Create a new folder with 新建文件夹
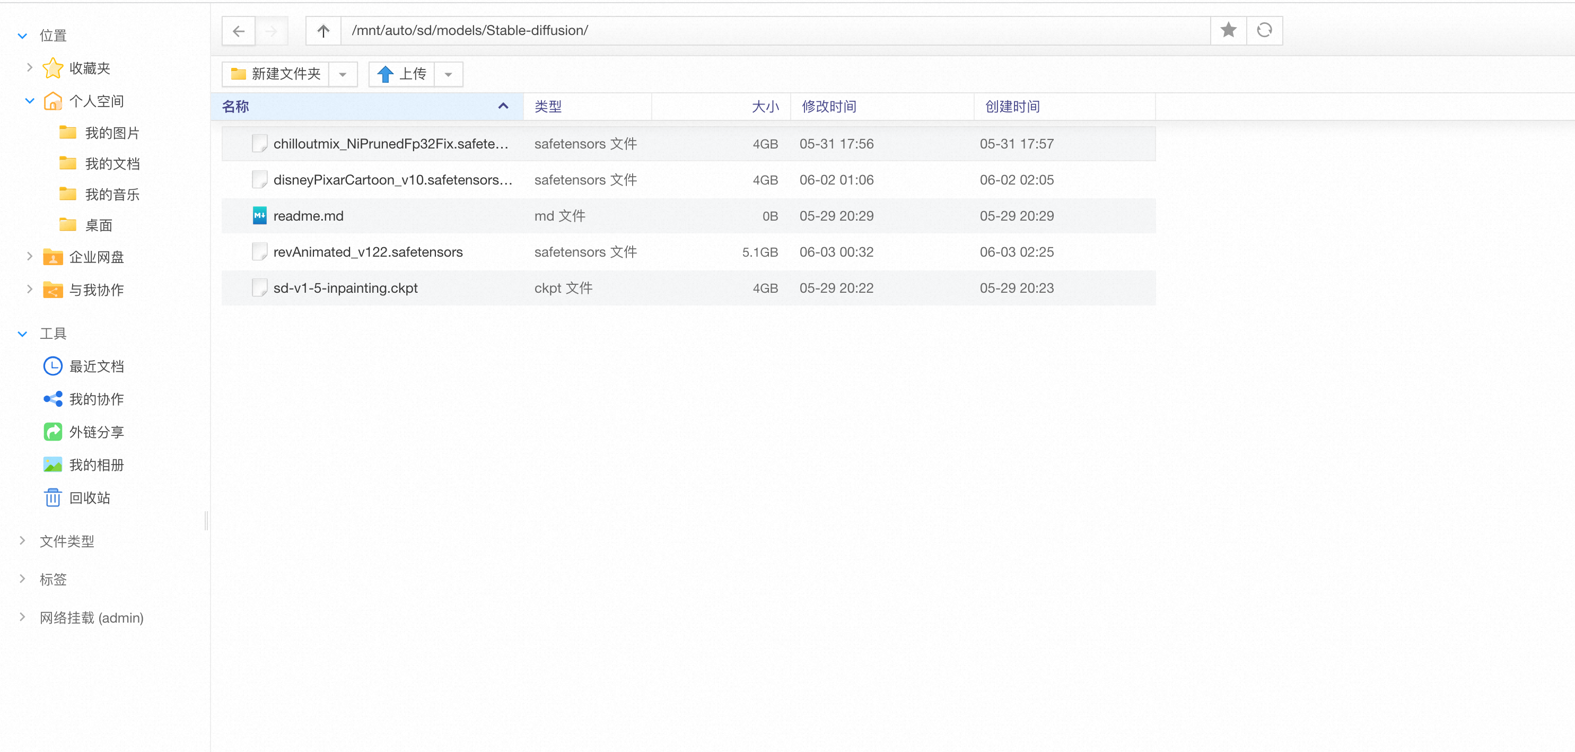Image resolution: width=1575 pixels, height=752 pixels. click(276, 74)
